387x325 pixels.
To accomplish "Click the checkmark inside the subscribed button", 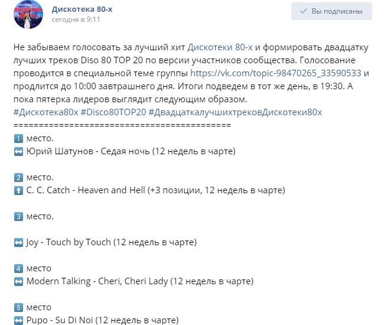I will [304, 11].
